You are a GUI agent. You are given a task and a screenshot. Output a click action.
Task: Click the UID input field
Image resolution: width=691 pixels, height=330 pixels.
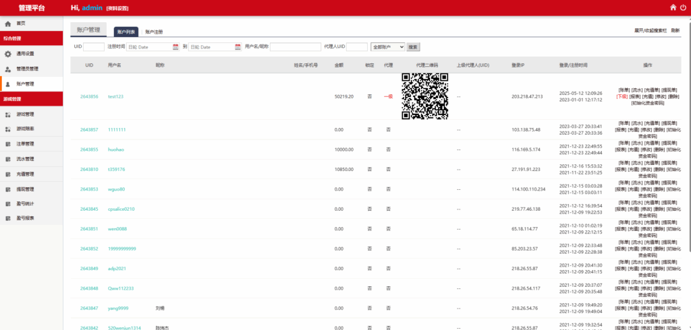tap(94, 47)
